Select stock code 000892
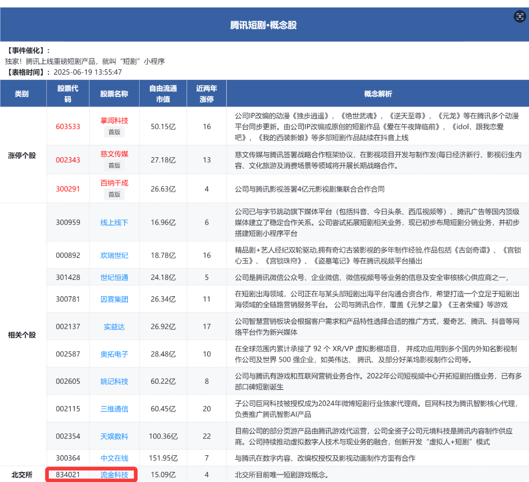This screenshot has height=482, width=529. (x=68, y=255)
